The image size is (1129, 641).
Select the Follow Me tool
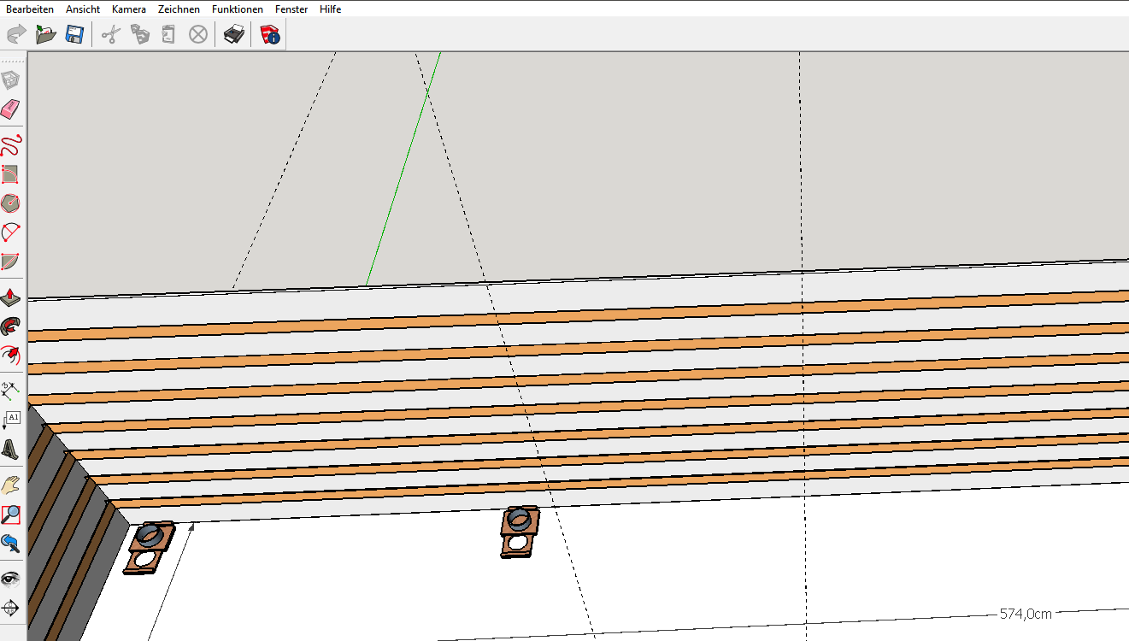pyautogui.click(x=10, y=326)
